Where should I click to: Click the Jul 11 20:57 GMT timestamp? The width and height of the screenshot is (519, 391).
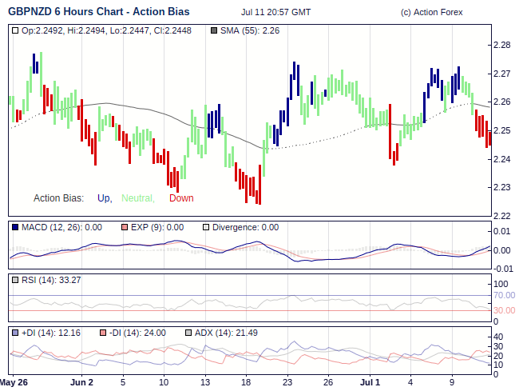pyautogui.click(x=275, y=14)
